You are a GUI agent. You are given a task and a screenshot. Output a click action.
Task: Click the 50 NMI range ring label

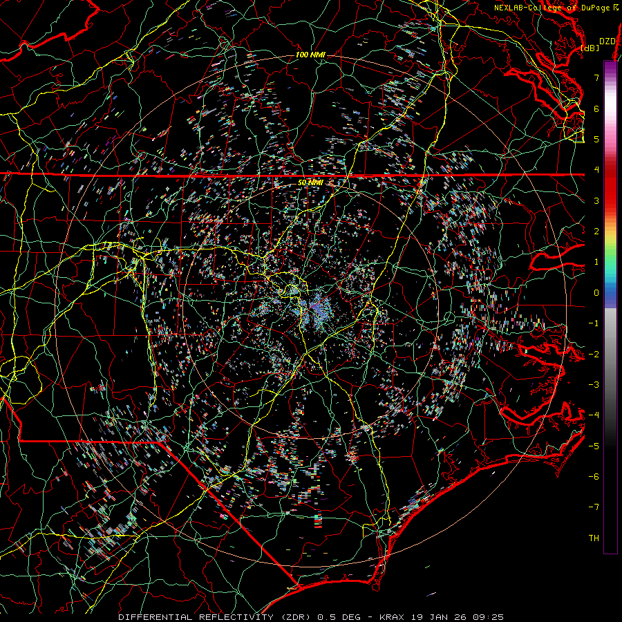click(310, 183)
